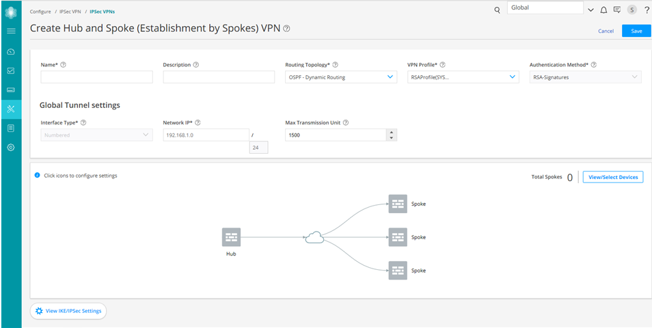Click the search magnifier icon
652x328 pixels.
click(497, 10)
